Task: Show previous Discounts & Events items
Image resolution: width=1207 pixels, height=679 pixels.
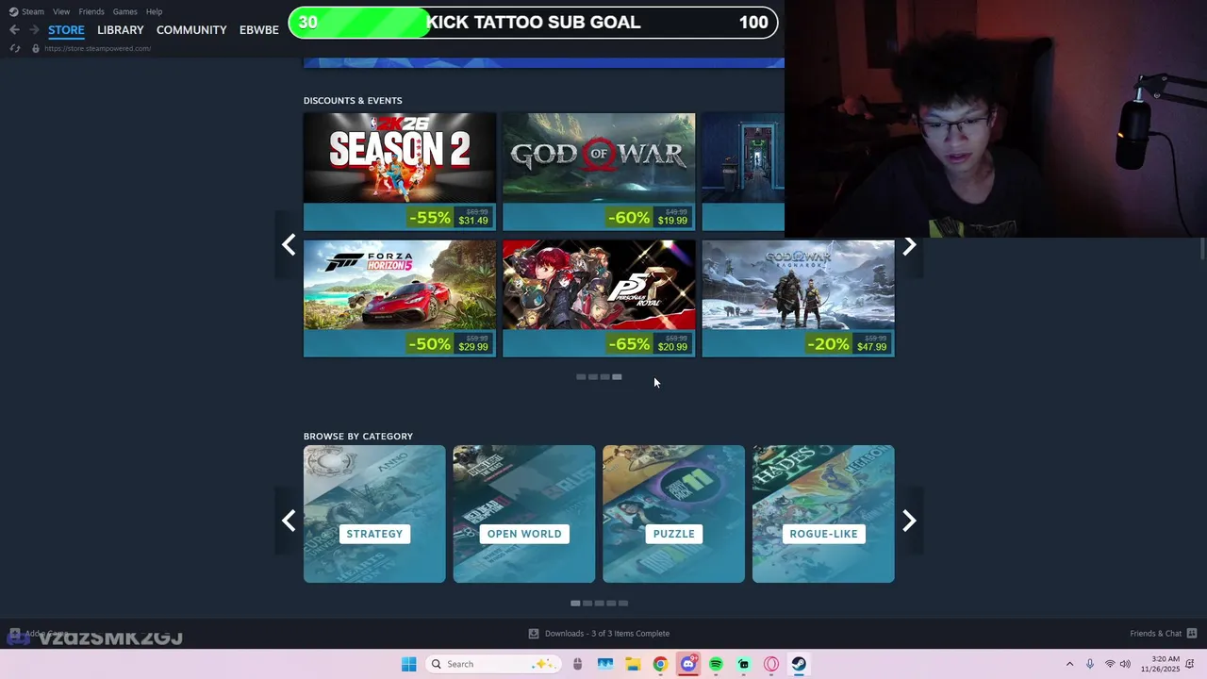Action: (289, 245)
